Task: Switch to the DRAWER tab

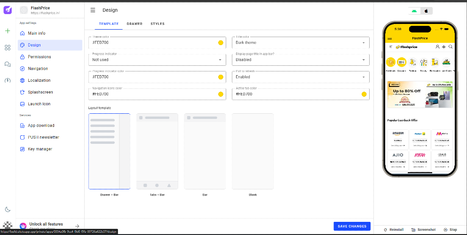Action: click(x=135, y=24)
